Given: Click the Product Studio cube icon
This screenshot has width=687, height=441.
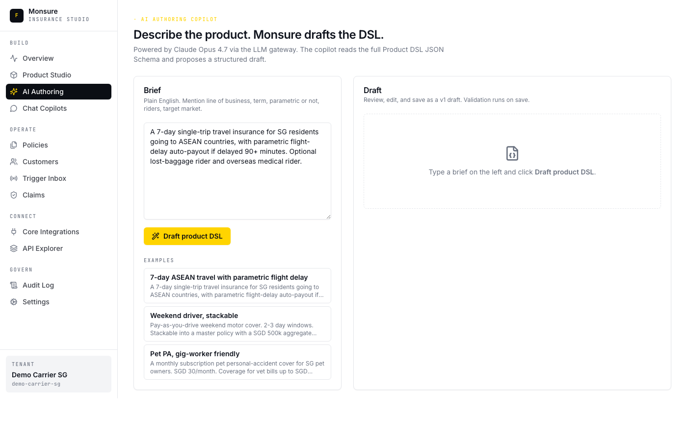Looking at the screenshot, I should pyautogui.click(x=14, y=75).
